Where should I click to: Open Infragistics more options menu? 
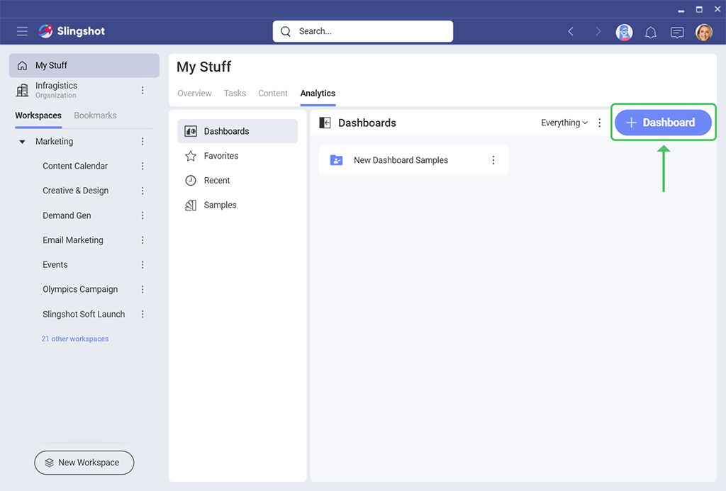[143, 90]
